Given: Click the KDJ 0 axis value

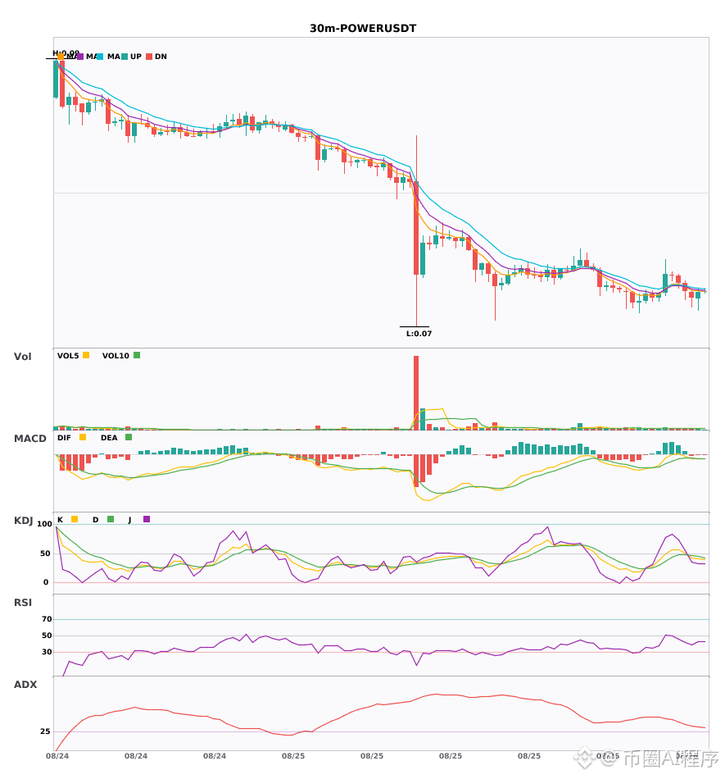Looking at the screenshot, I should (x=46, y=582).
